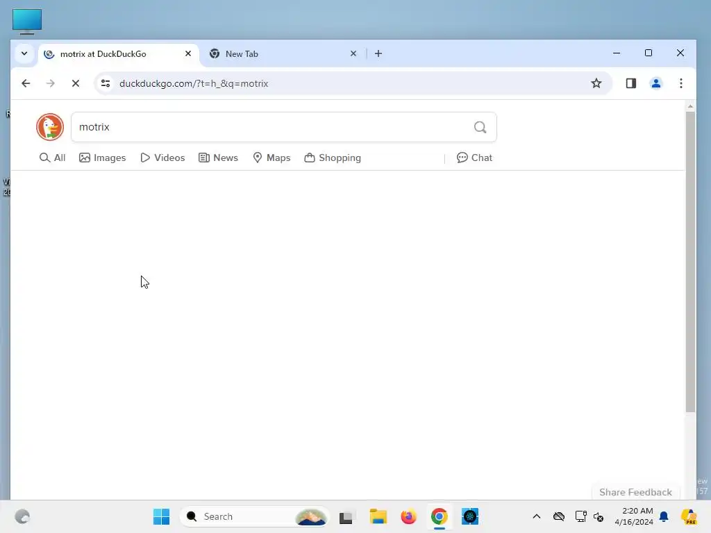
Task: View site information icon in address bar
Action: click(x=106, y=83)
